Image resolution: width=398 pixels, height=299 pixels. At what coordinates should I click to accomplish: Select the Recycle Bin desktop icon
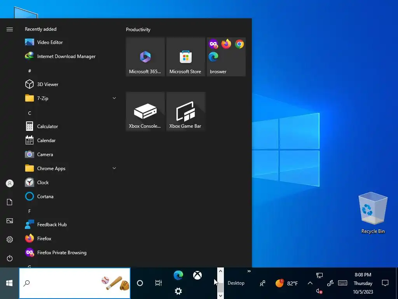click(x=373, y=213)
